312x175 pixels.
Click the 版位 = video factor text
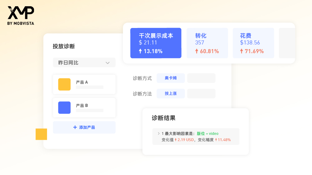(207, 134)
